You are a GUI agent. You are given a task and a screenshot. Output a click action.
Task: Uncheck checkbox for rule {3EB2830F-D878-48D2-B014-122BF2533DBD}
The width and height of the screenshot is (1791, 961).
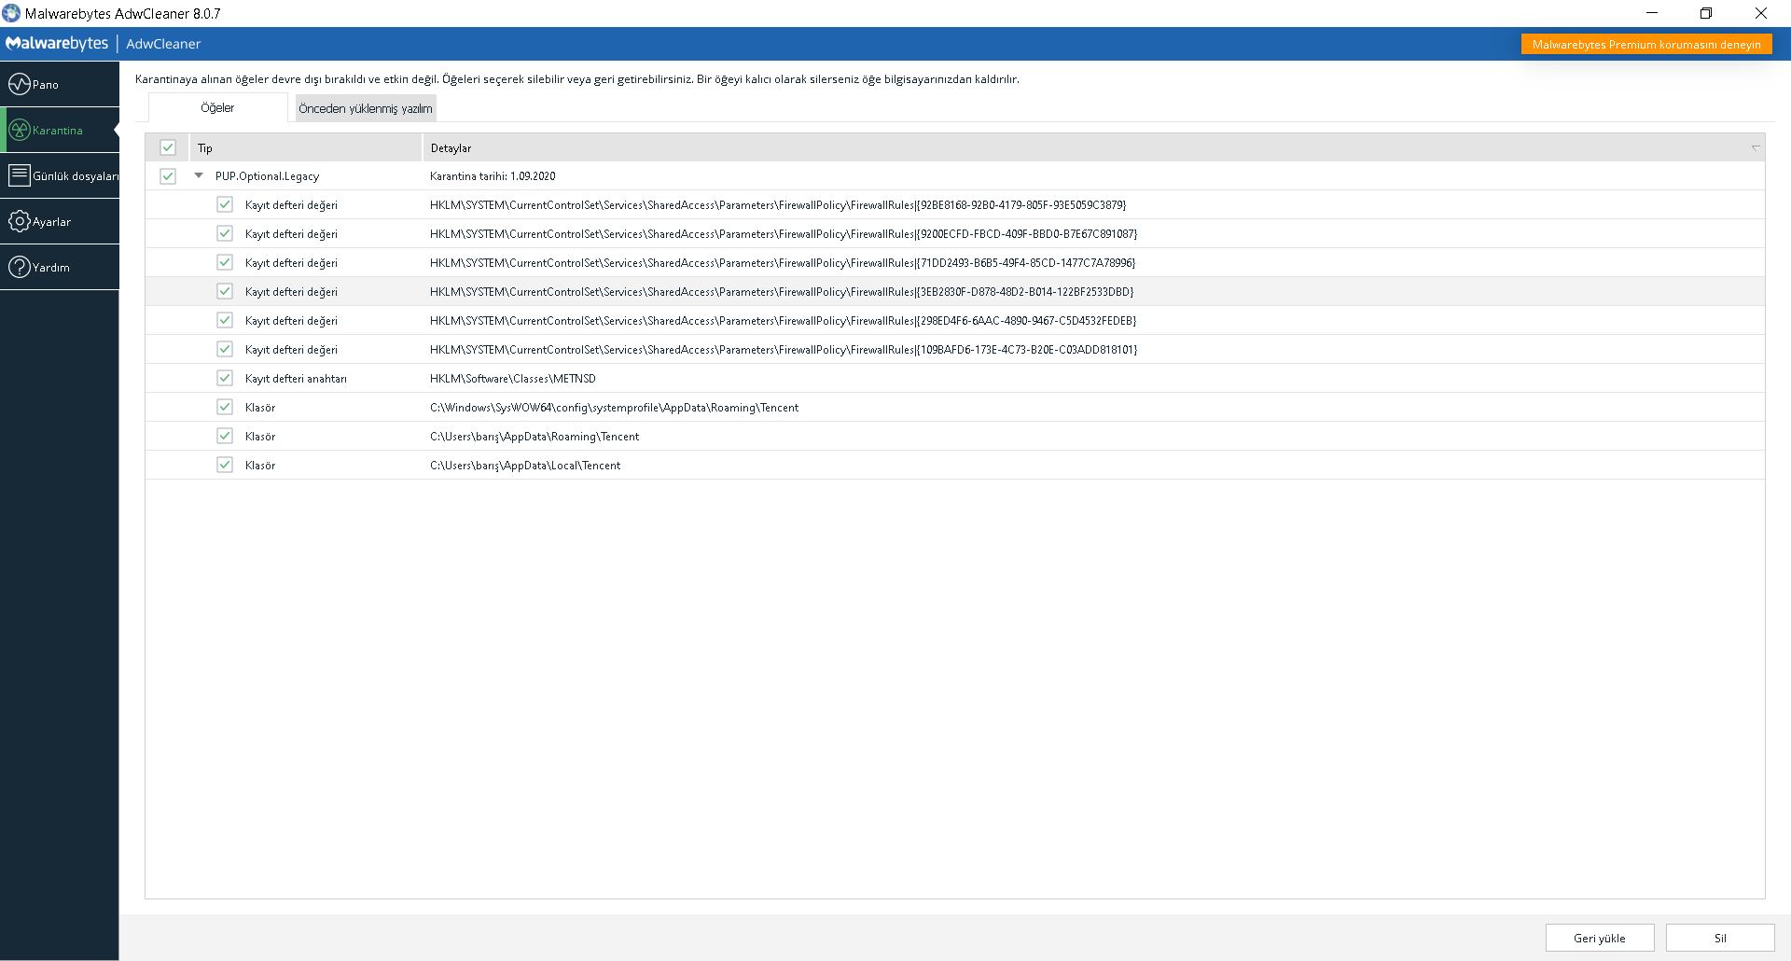pos(225,291)
